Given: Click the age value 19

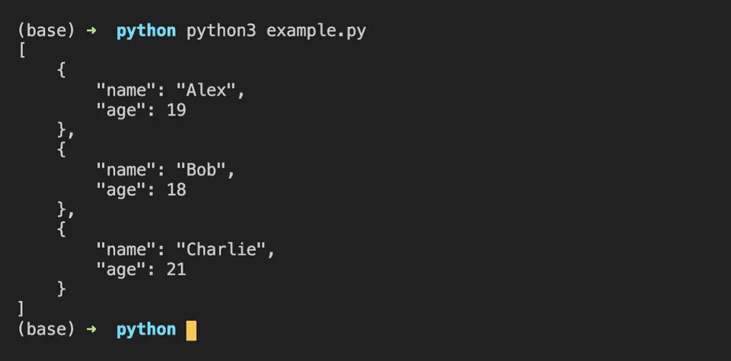Looking at the screenshot, I should coord(176,110).
